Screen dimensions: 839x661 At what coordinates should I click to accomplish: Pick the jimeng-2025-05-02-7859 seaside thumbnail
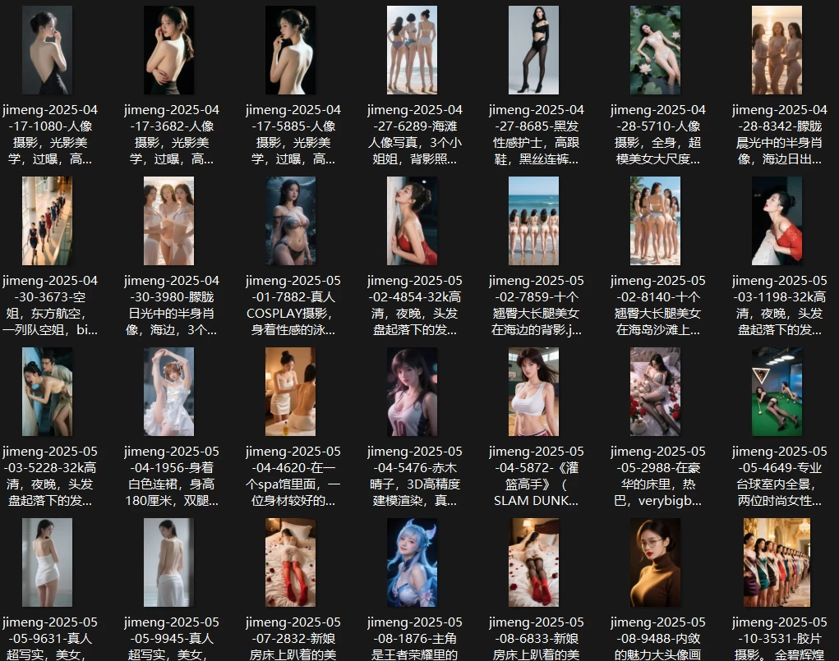point(533,221)
